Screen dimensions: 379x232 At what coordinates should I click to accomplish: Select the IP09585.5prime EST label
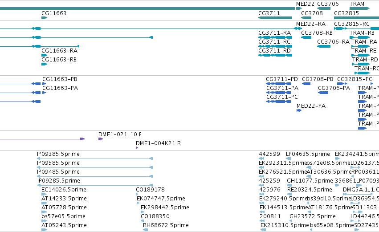[x=58, y=163]
